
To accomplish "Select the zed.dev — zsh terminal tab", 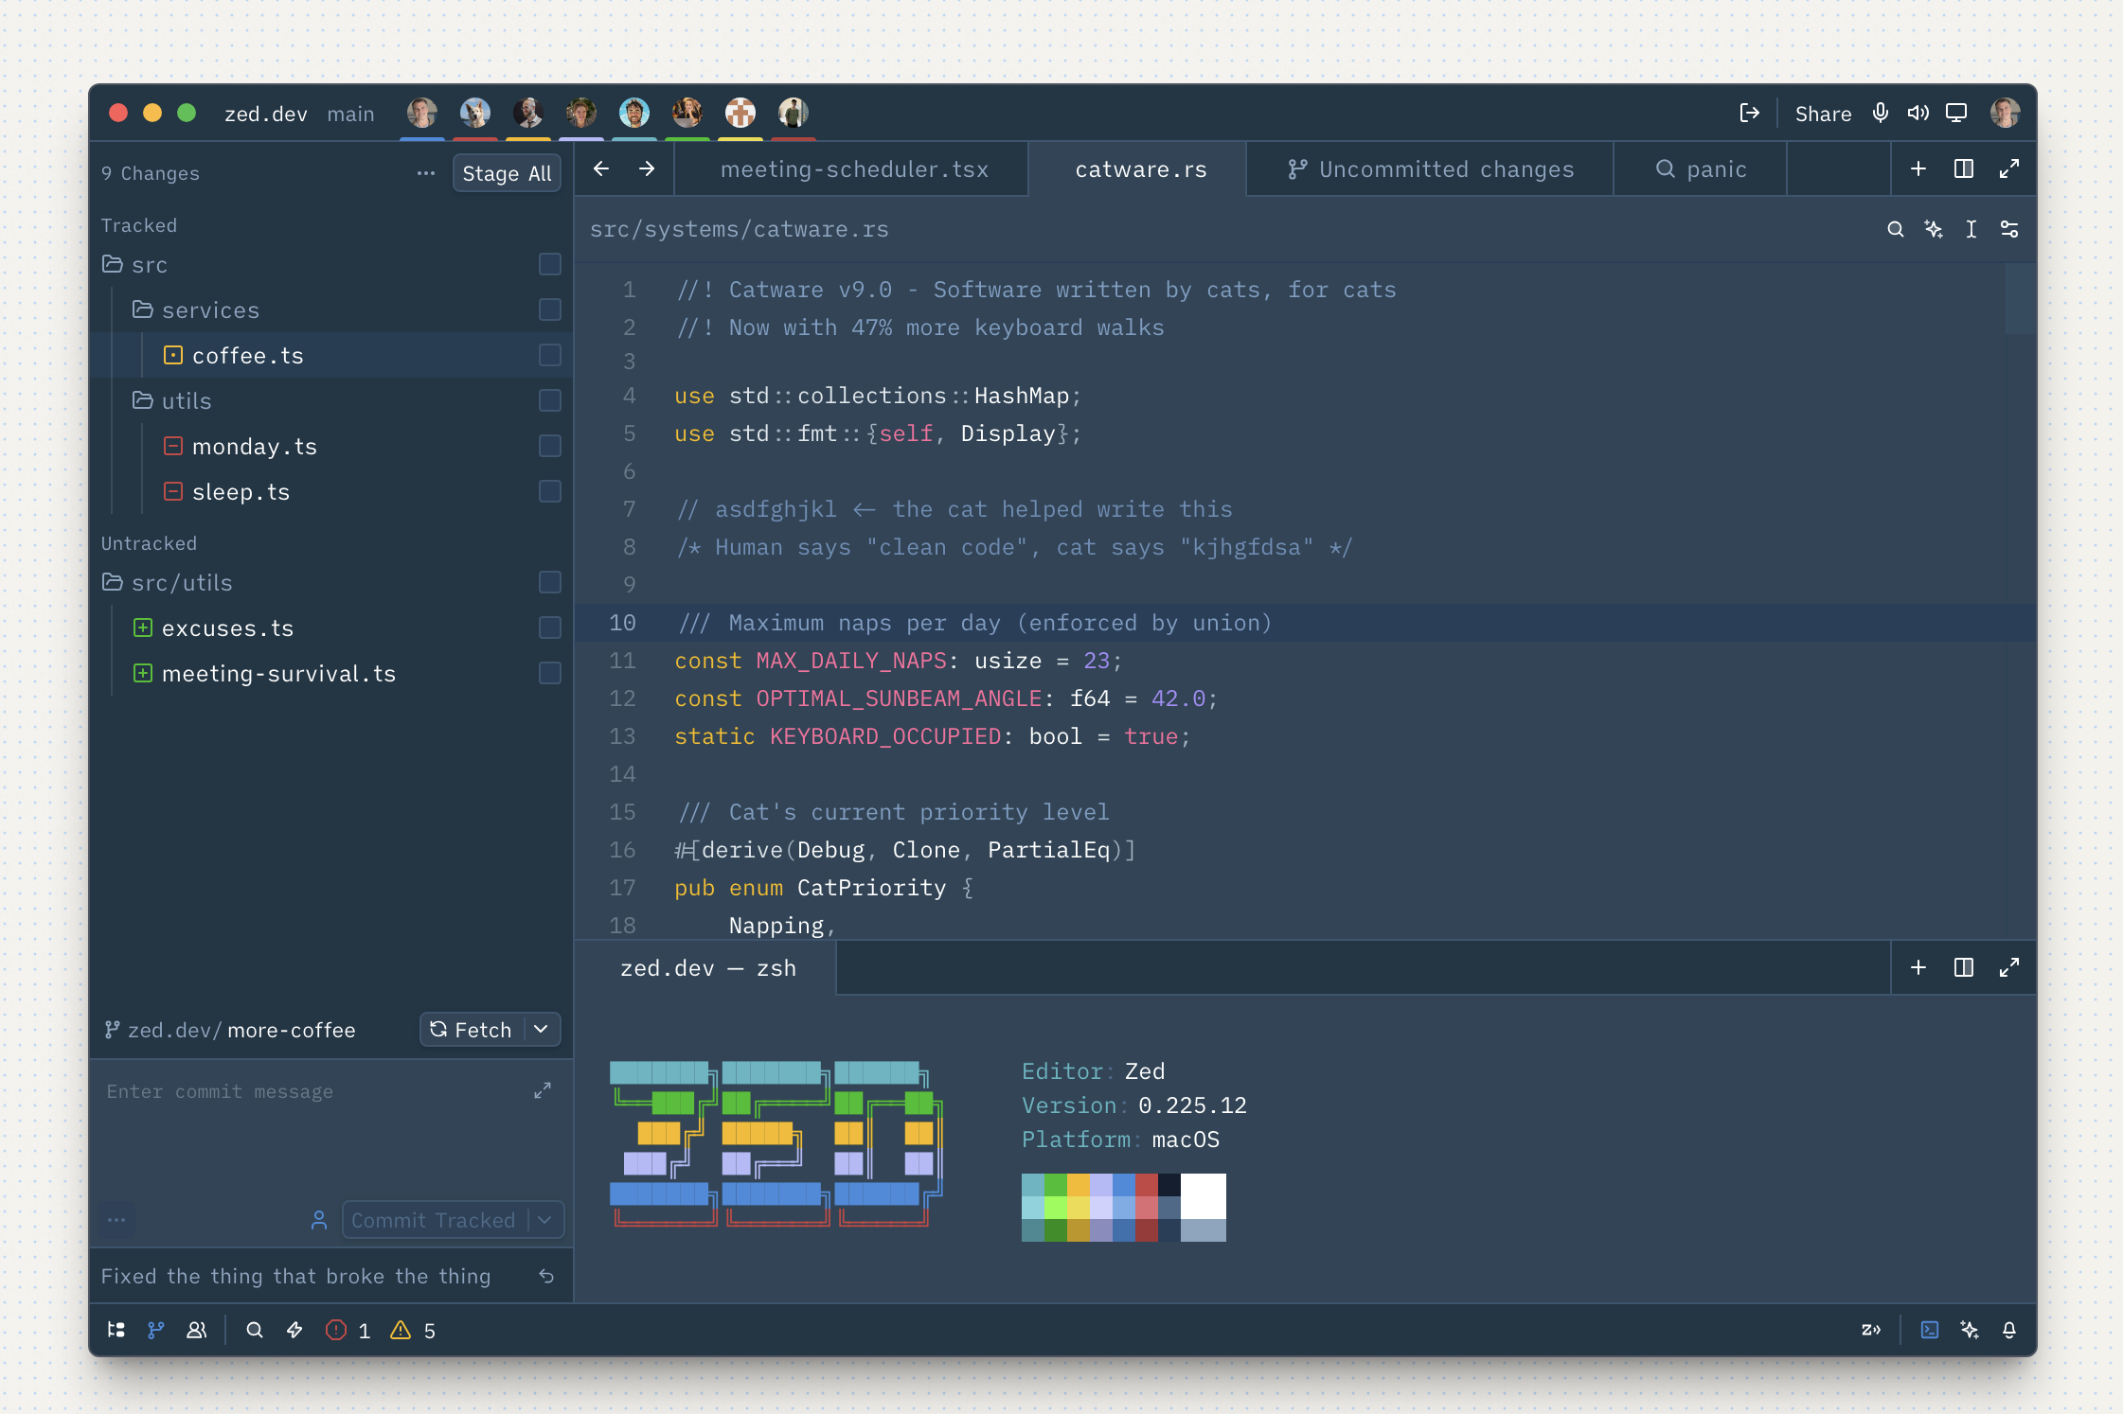I will point(707,968).
